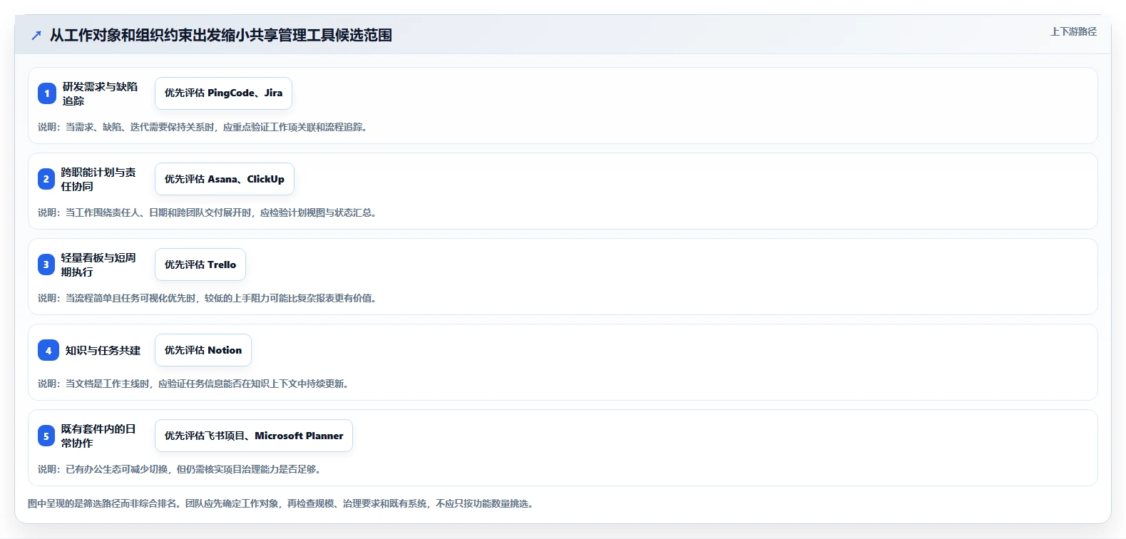Image resolution: width=1126 pixels, height=539 pixels.
Task: Select the 优先评估 PingCode、Jira chip
Action: coord(223,93)
